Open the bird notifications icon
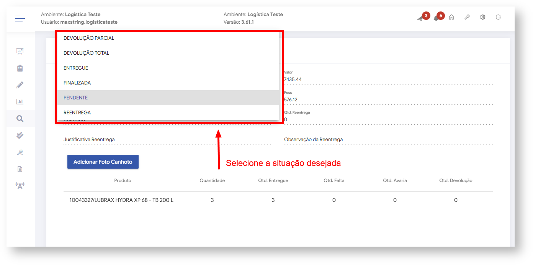The image size is (533, 265). point(421,18)
